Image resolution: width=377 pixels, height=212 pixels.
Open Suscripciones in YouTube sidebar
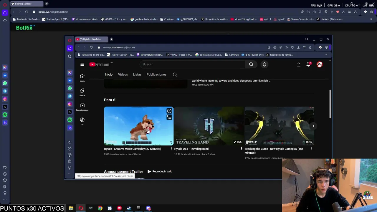tap(82, 107)
